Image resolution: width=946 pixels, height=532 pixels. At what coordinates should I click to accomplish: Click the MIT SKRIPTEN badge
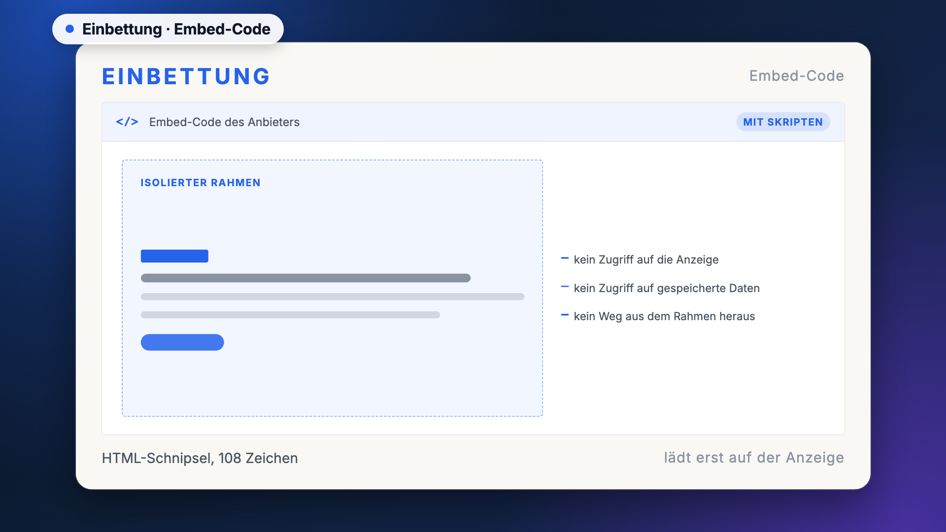click(783, 122)
